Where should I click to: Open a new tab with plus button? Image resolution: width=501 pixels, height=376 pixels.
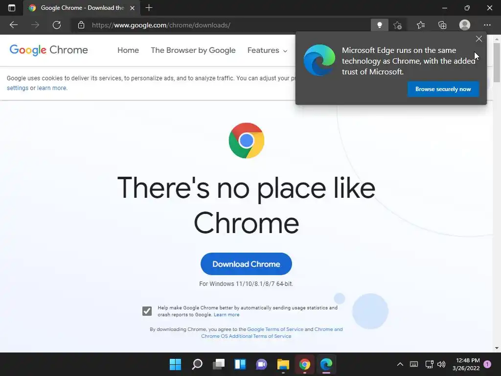149,8
